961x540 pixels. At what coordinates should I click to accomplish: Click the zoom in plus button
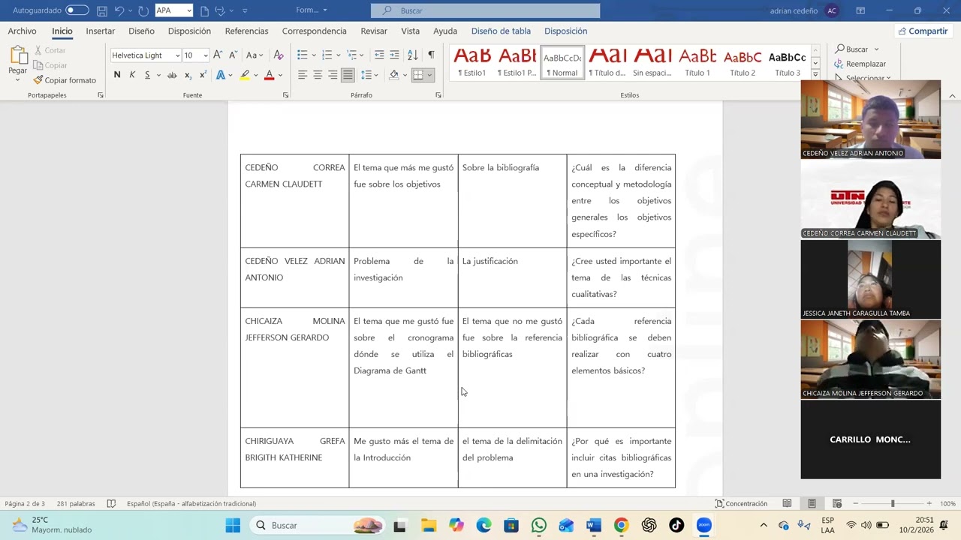(929, 503)
